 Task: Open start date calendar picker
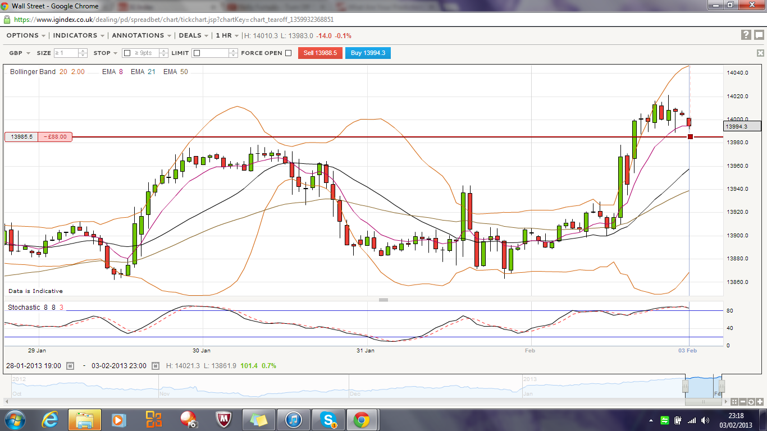click(70, 366)
